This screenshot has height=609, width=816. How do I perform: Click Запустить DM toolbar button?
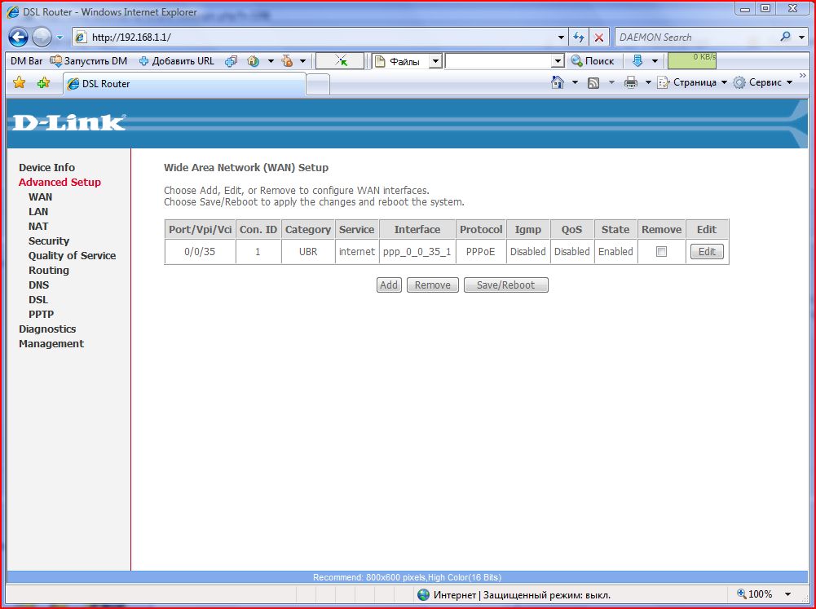tap(89, 61)
